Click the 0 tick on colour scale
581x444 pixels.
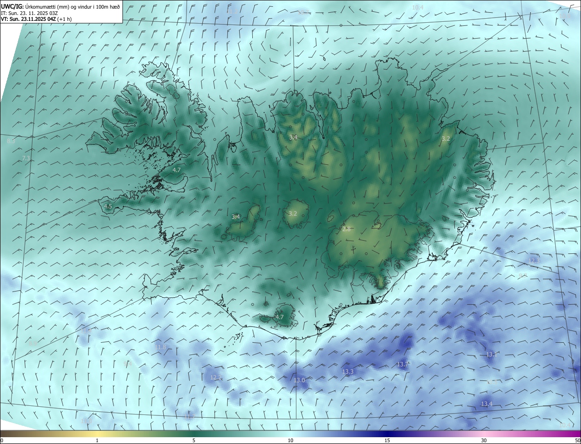[2, 440]
